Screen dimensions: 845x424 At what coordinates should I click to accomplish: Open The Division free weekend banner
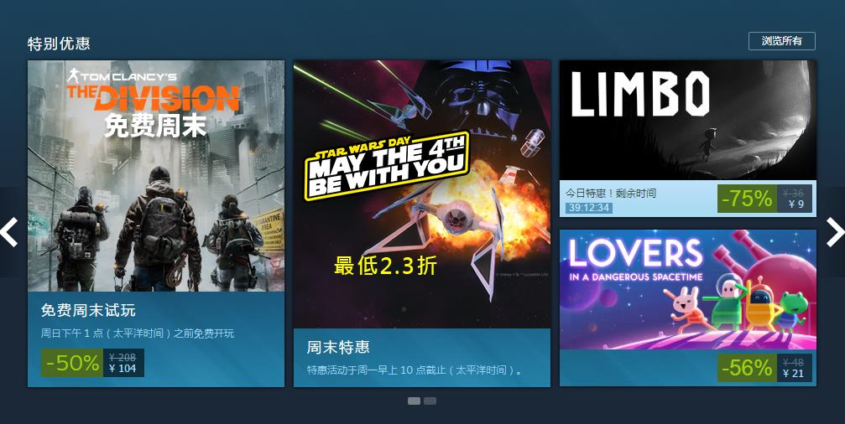tap(156, 176)
